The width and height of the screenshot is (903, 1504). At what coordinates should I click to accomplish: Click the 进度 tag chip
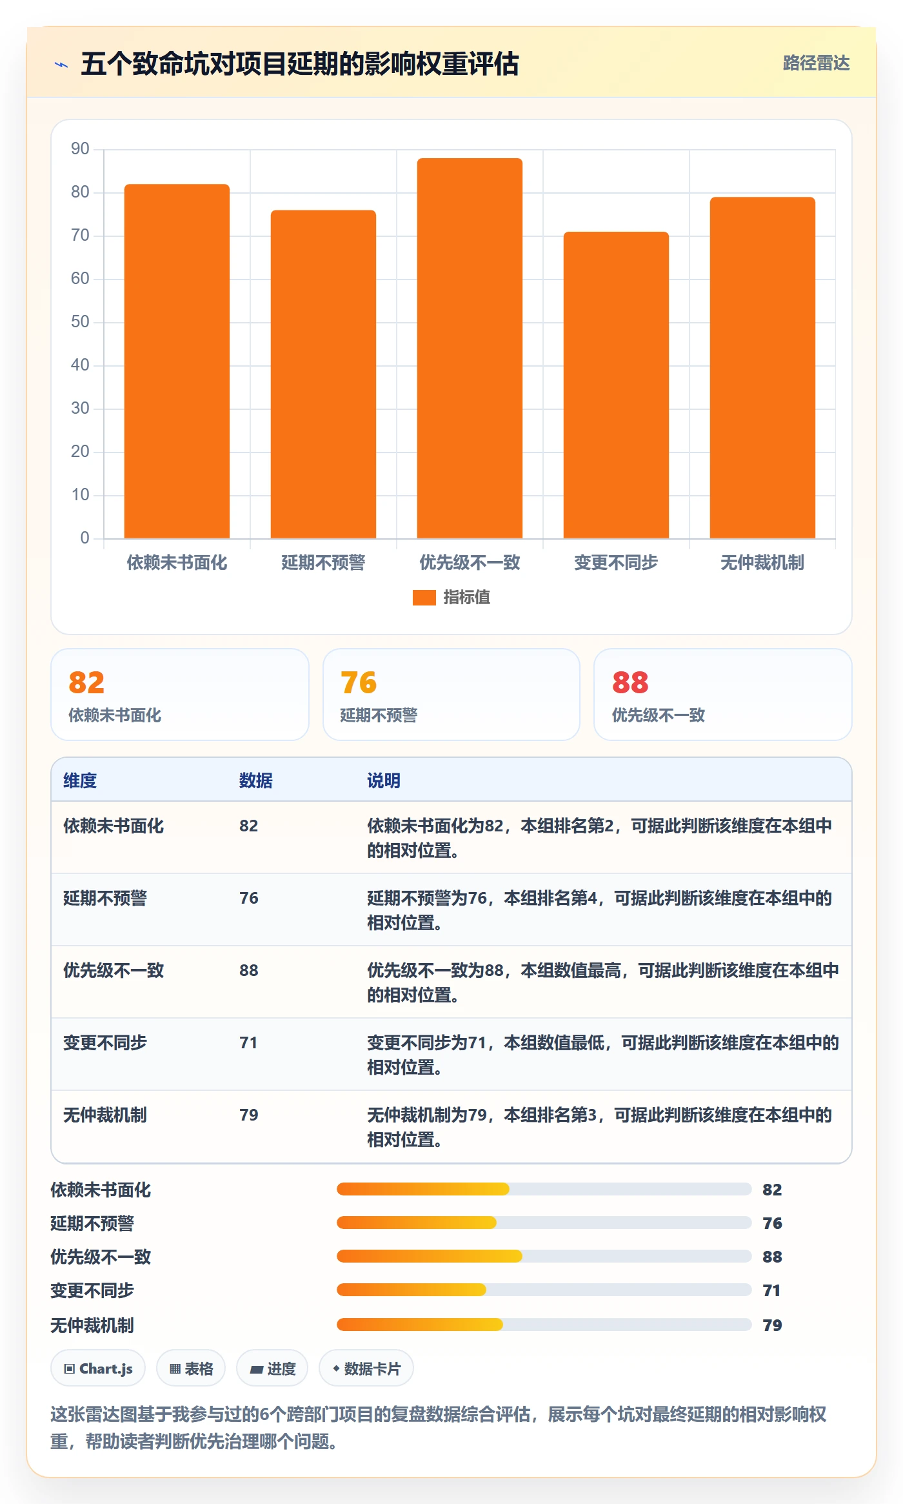click(272, 1368)
